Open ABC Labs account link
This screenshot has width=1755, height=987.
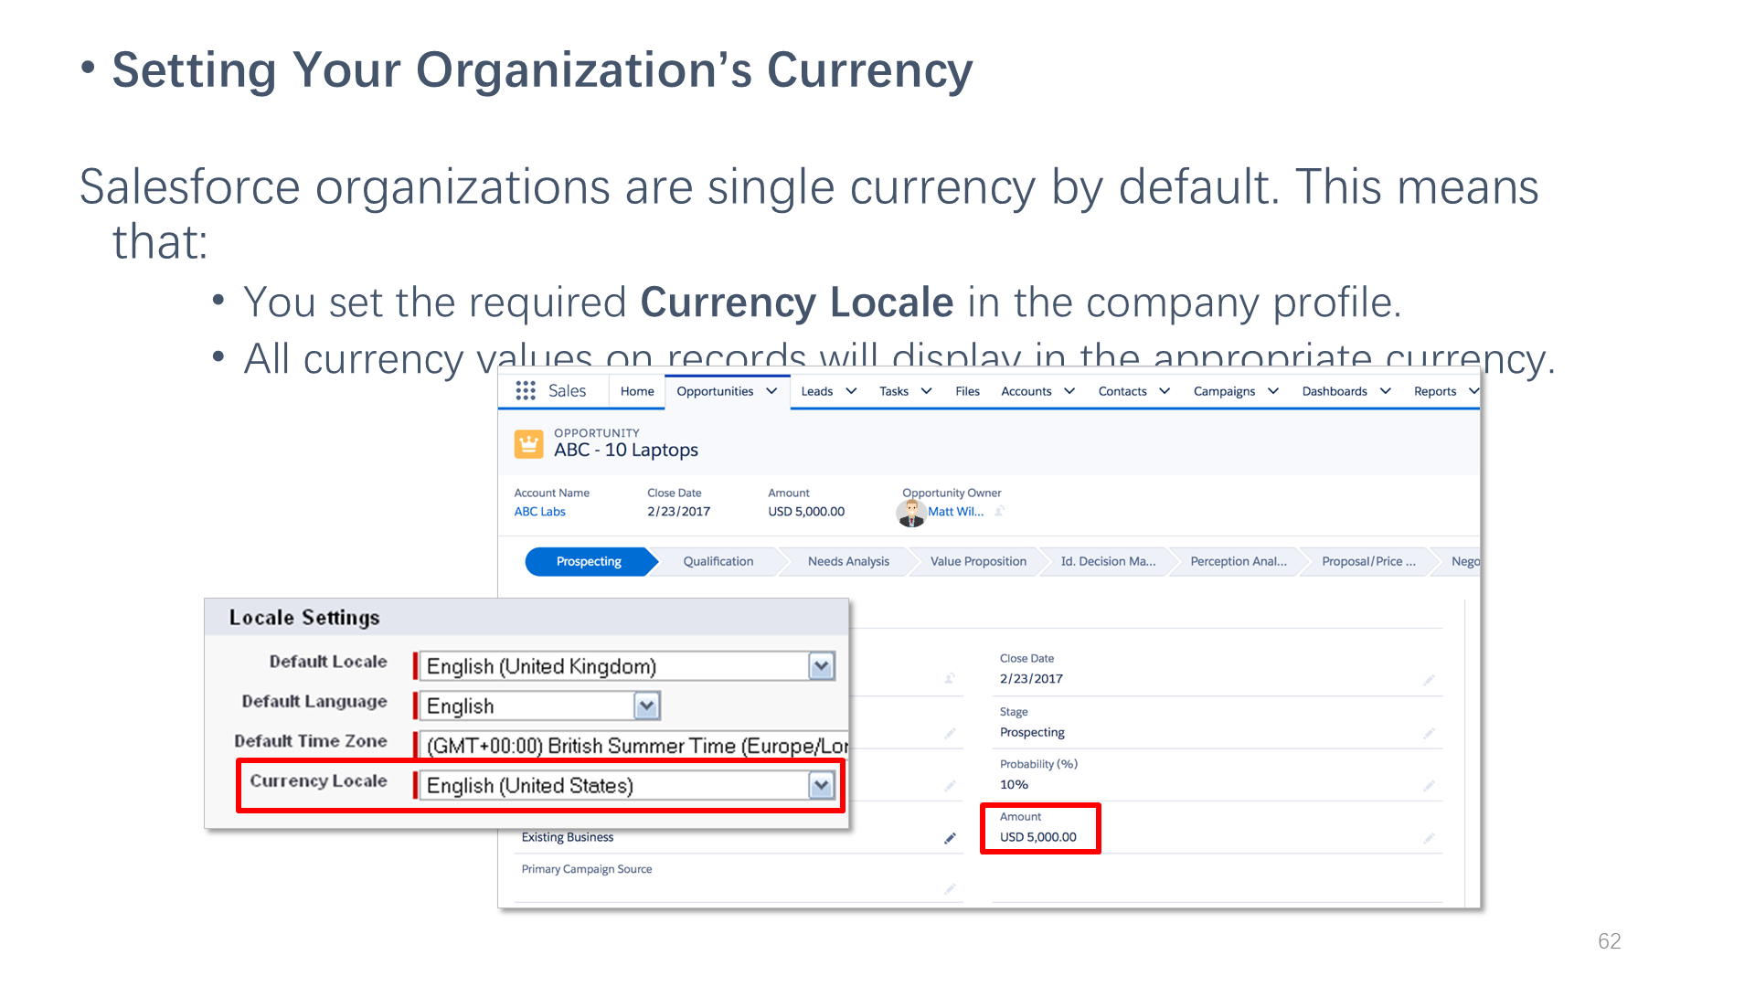[539, 512]
